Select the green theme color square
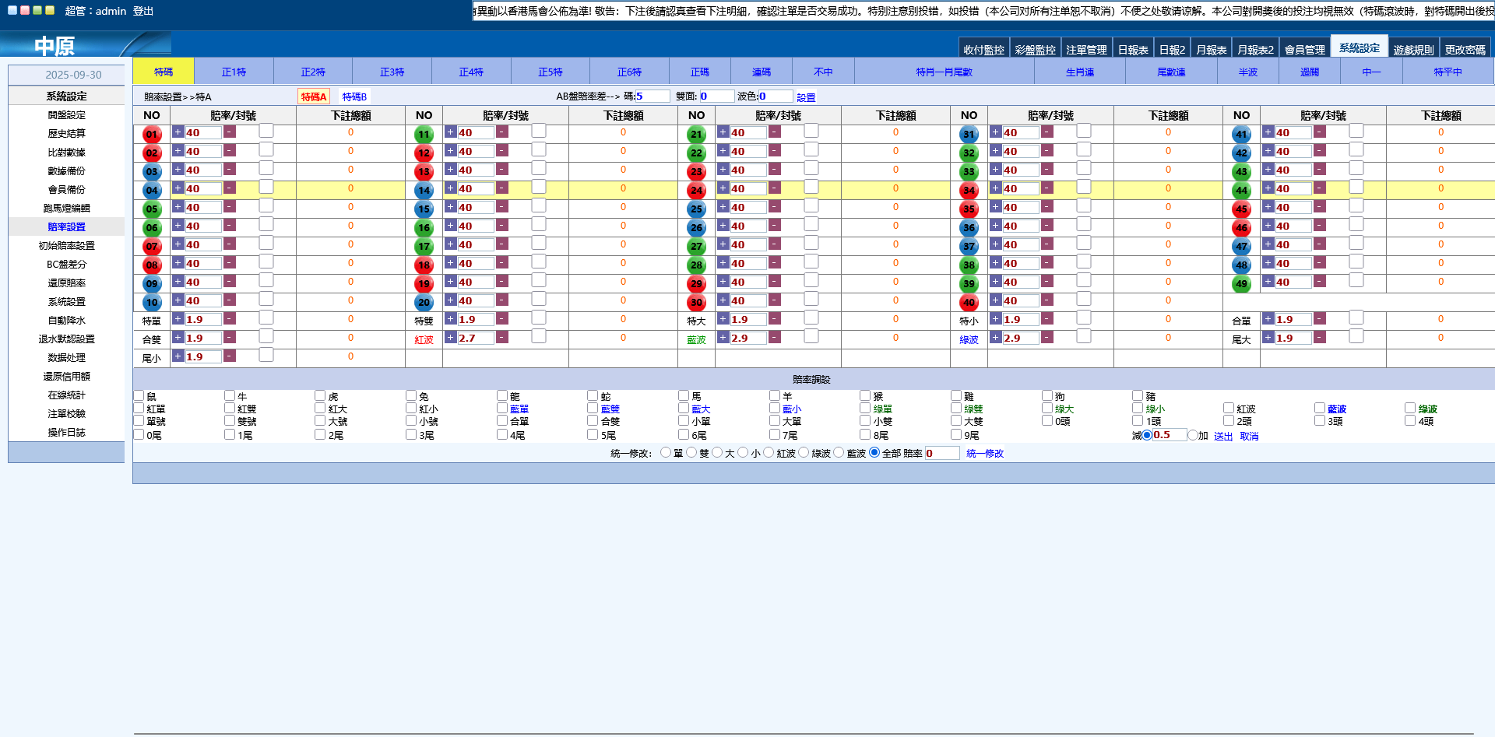This screenshot has width=1495, height=737. point(37,10)
